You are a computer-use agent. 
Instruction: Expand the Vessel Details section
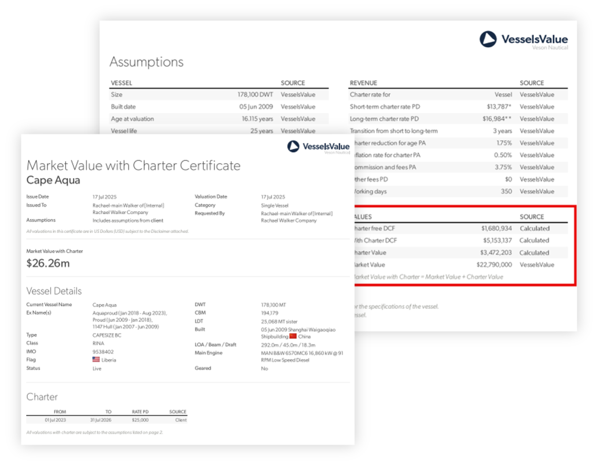coord(54,291)
